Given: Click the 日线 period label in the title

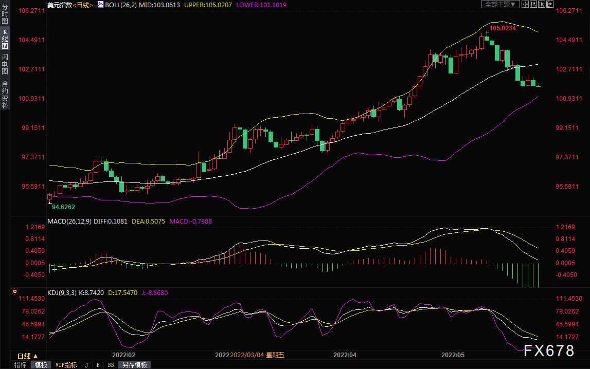Looking at the screenshot, I should tap(83, 5).
